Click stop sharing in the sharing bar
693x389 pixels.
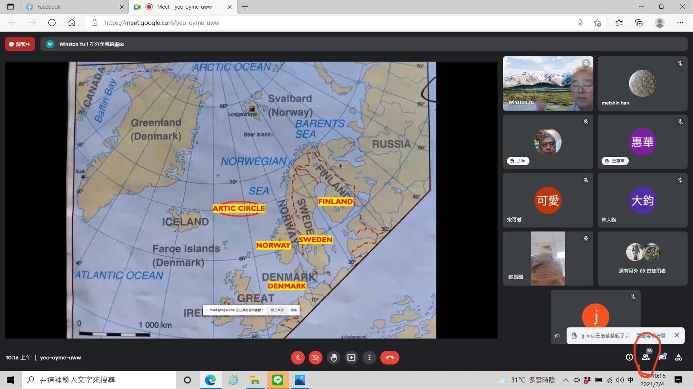click(x=277, y=310)
